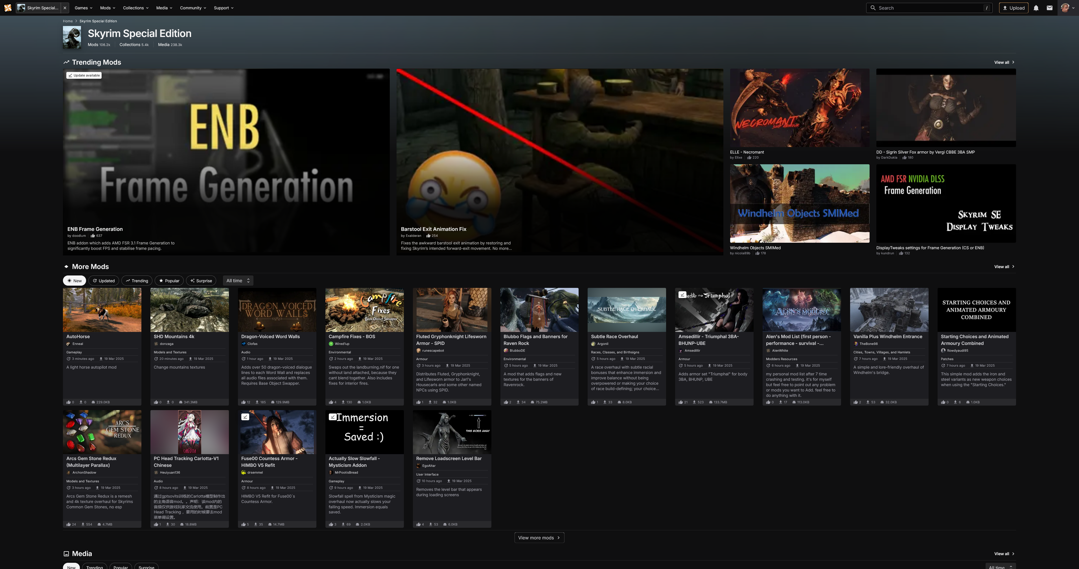
Task: Open the Collections 5.4k tab under the title
Action: (x=134, y=45)
